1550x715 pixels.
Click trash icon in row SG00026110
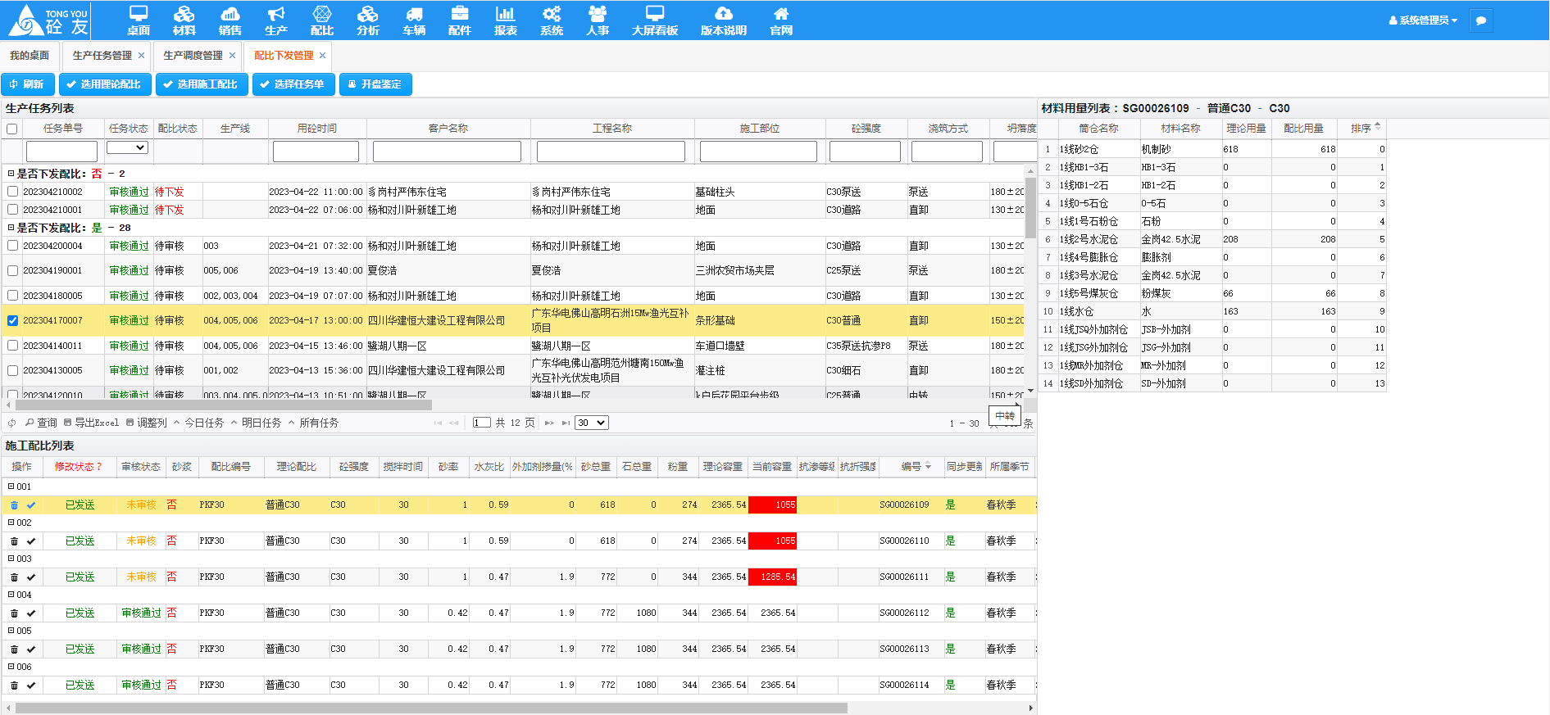pos(14,541)
